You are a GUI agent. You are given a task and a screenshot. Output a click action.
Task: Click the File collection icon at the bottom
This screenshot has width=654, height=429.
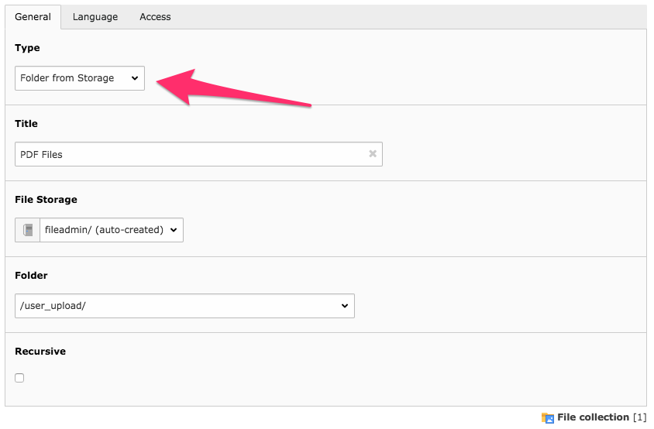pos(548,418)
